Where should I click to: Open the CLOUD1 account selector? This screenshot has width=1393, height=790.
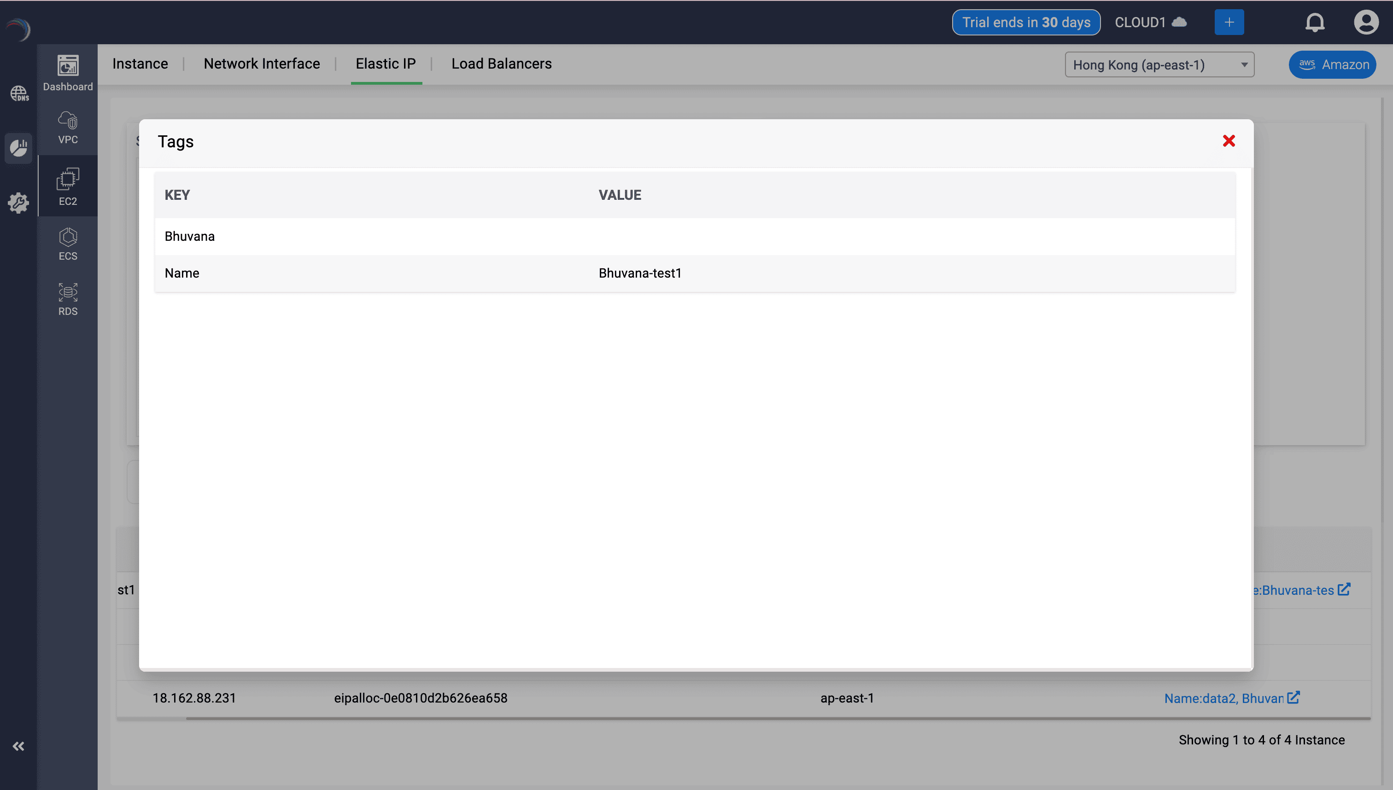click(x=1150, y=22)
